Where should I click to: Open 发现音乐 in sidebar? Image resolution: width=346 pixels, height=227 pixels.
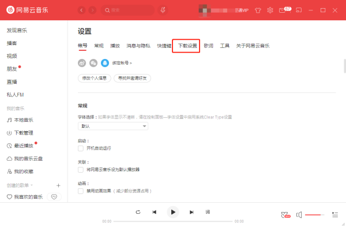pyautogui.click(x=17, y=30)
